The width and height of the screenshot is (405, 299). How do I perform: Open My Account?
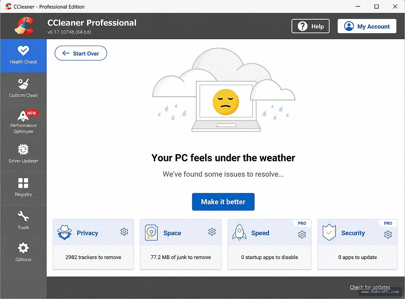coord(367,26)
